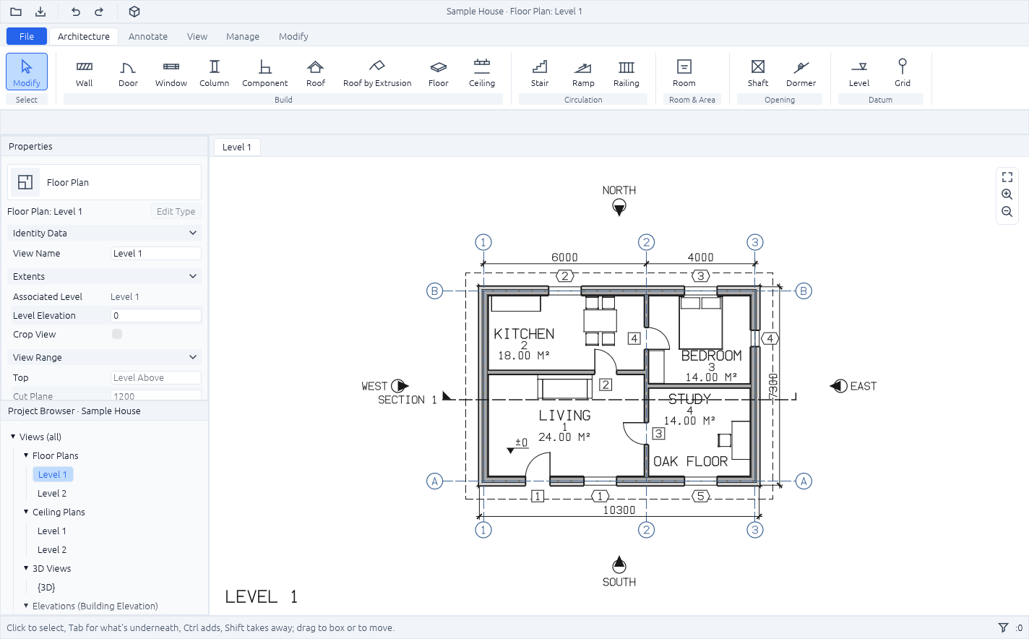Choose the Column tool
Image resolution: width=1029 pixels, height=639 pixels.
pos(215,72)
